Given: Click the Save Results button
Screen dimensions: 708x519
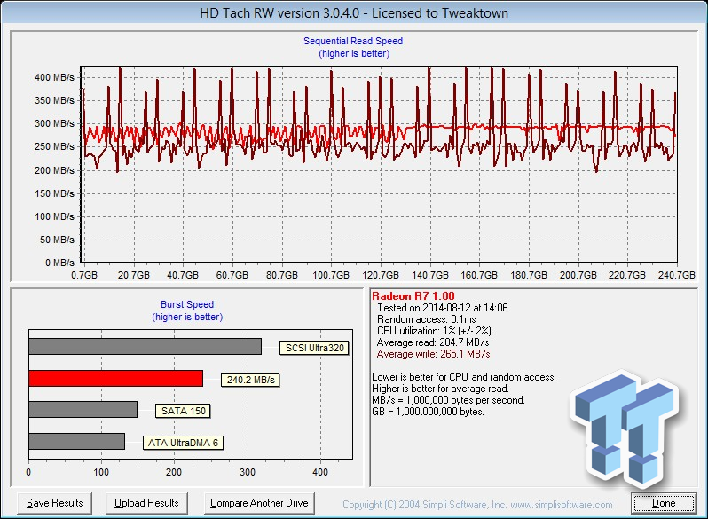Looking at the screenshot, I should click(55, 503).
